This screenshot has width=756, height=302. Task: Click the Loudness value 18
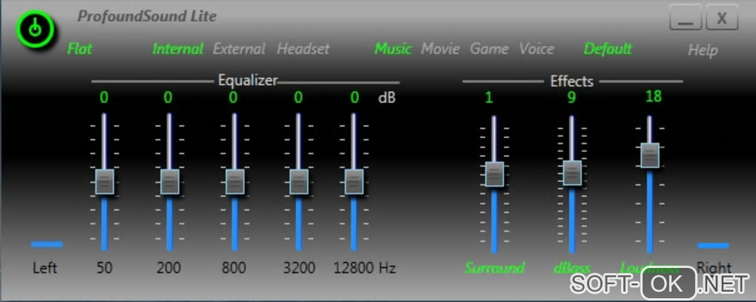(x=653, y=96)
